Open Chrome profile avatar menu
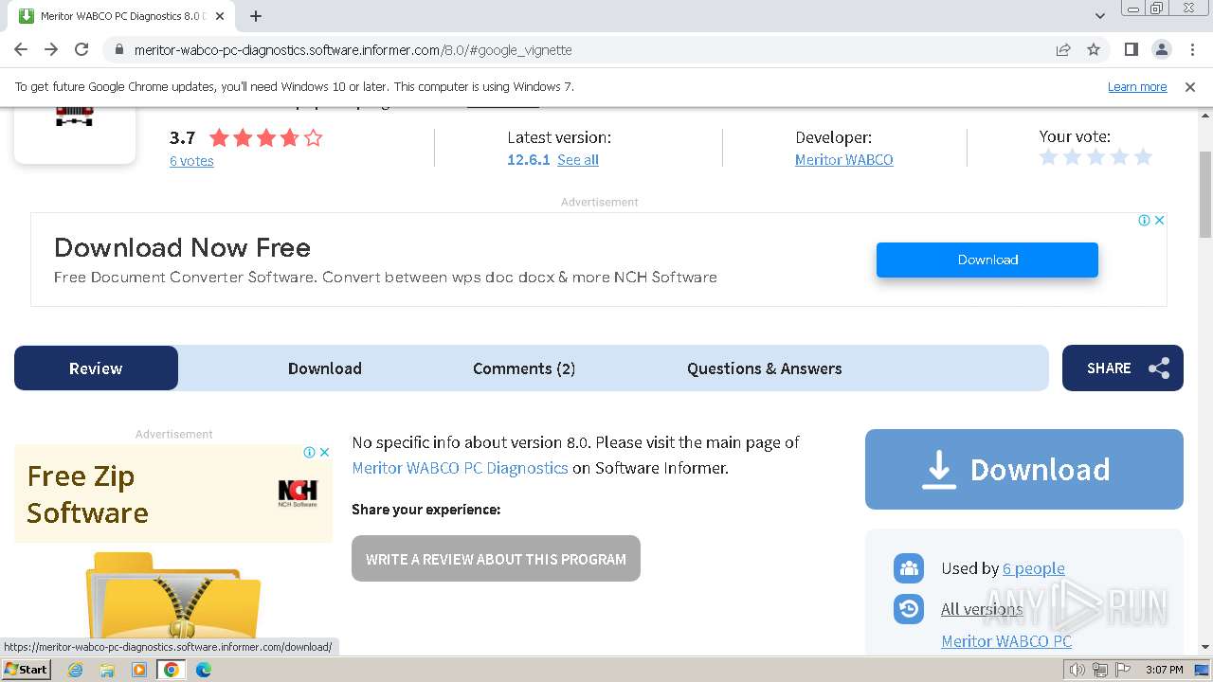1213x682 pixels. point(1161,49)
